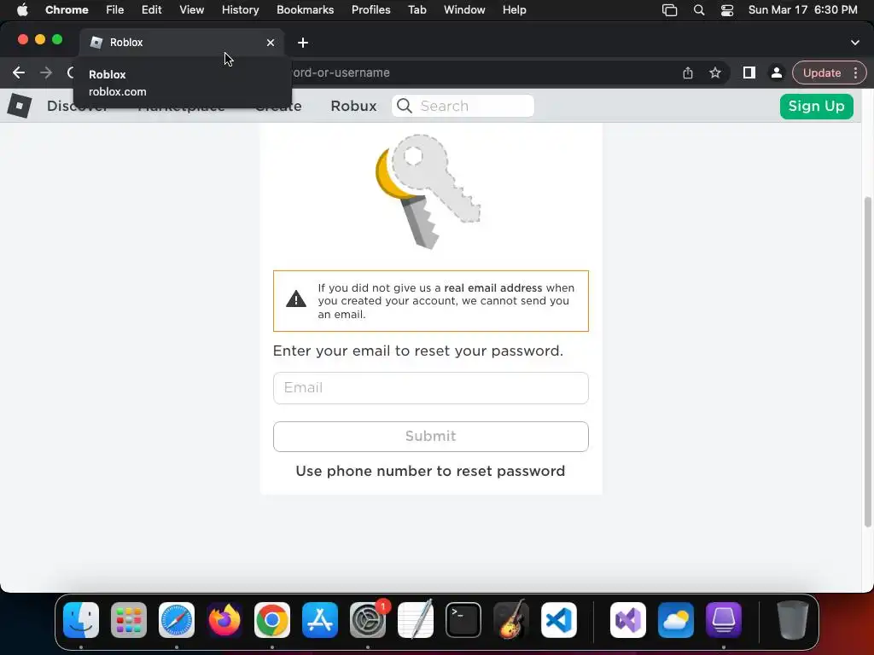Open System Settings in the Dock
This screenshot has height=655, width=874.
[368, 620]
